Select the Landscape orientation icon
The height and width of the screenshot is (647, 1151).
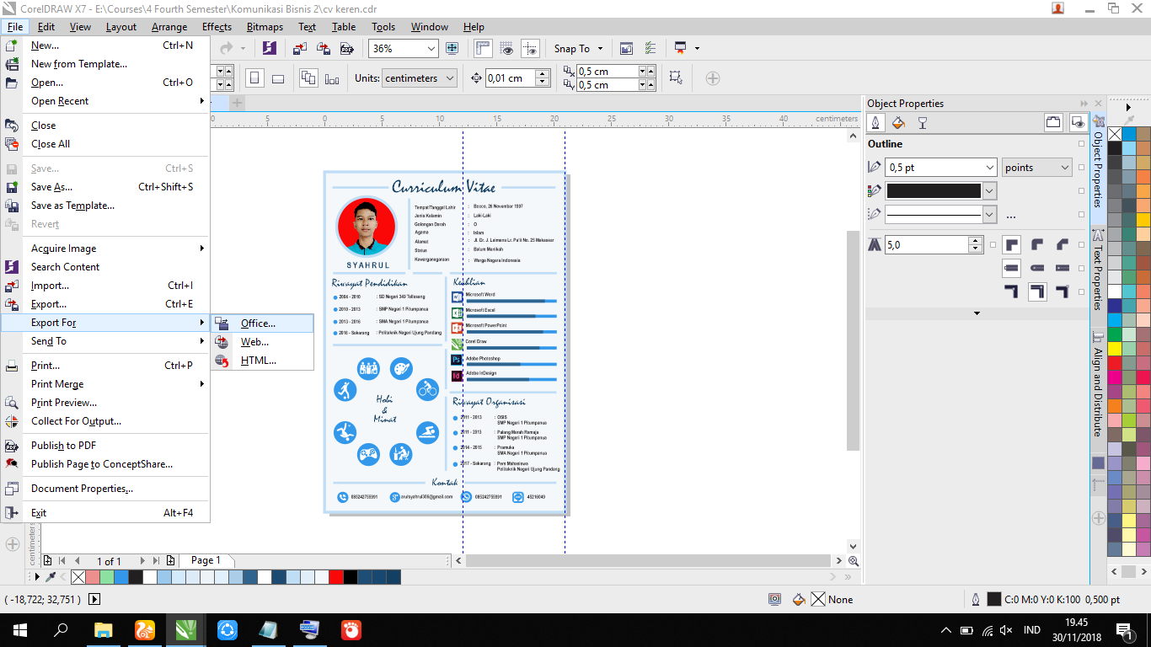tap(278, 78)
